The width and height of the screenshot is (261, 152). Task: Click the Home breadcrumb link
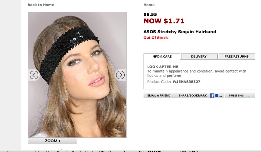coord(149,5)
